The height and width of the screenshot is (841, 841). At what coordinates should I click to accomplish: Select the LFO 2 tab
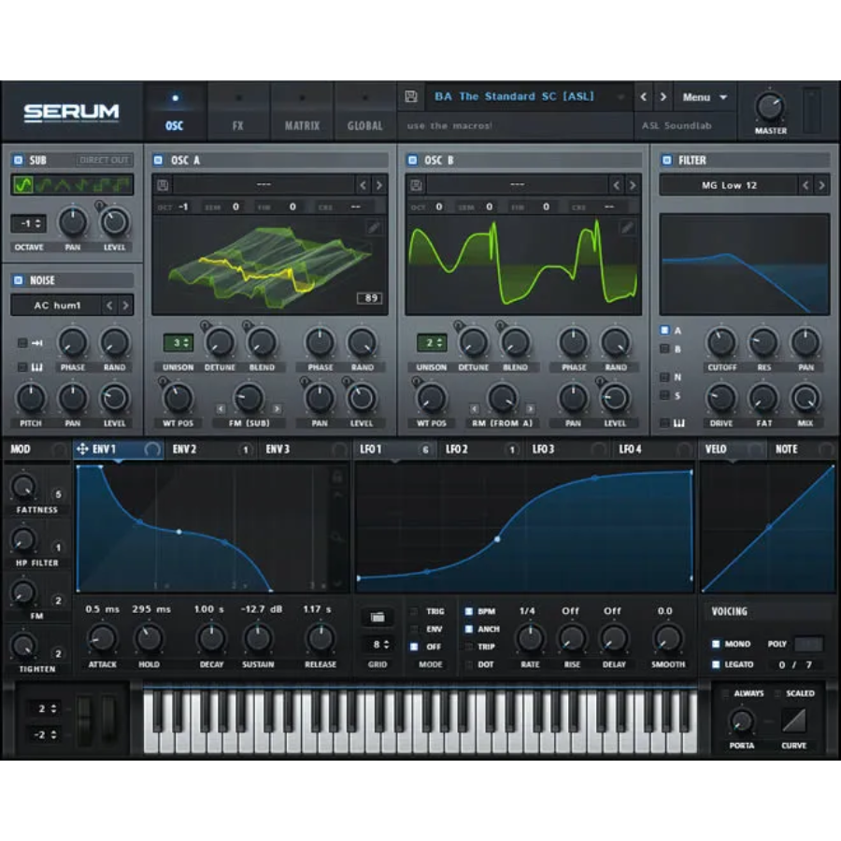pos(457,449)
